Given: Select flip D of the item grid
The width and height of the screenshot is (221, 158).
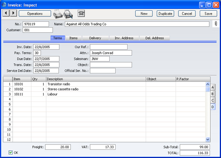Looking at the screenshot, I should pyautogui.click(x=213, y=107).
